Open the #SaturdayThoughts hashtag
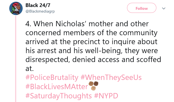Image resolution: width=174 pixels, height=102 pixels. tap(58, 96)
